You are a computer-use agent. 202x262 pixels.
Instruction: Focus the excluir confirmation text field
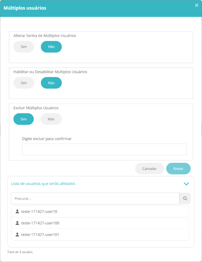pos(104,149)
